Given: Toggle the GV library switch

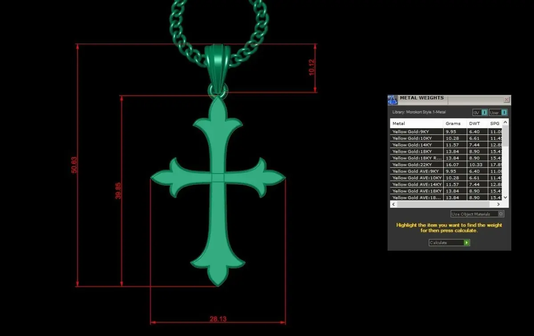Looking at the screenshot, I should click(x=480, y=113).
